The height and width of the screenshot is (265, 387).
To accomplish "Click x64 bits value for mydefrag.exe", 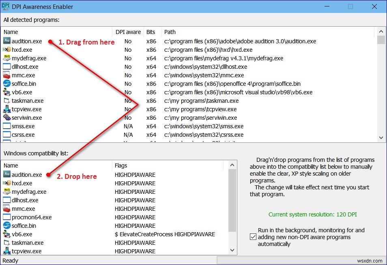I will click(x=151, y=58).
